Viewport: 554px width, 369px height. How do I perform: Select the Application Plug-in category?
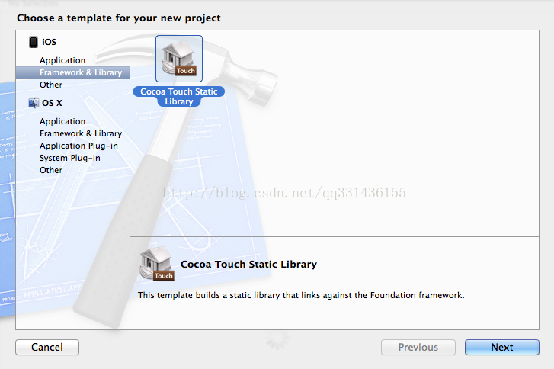point(78,146)
